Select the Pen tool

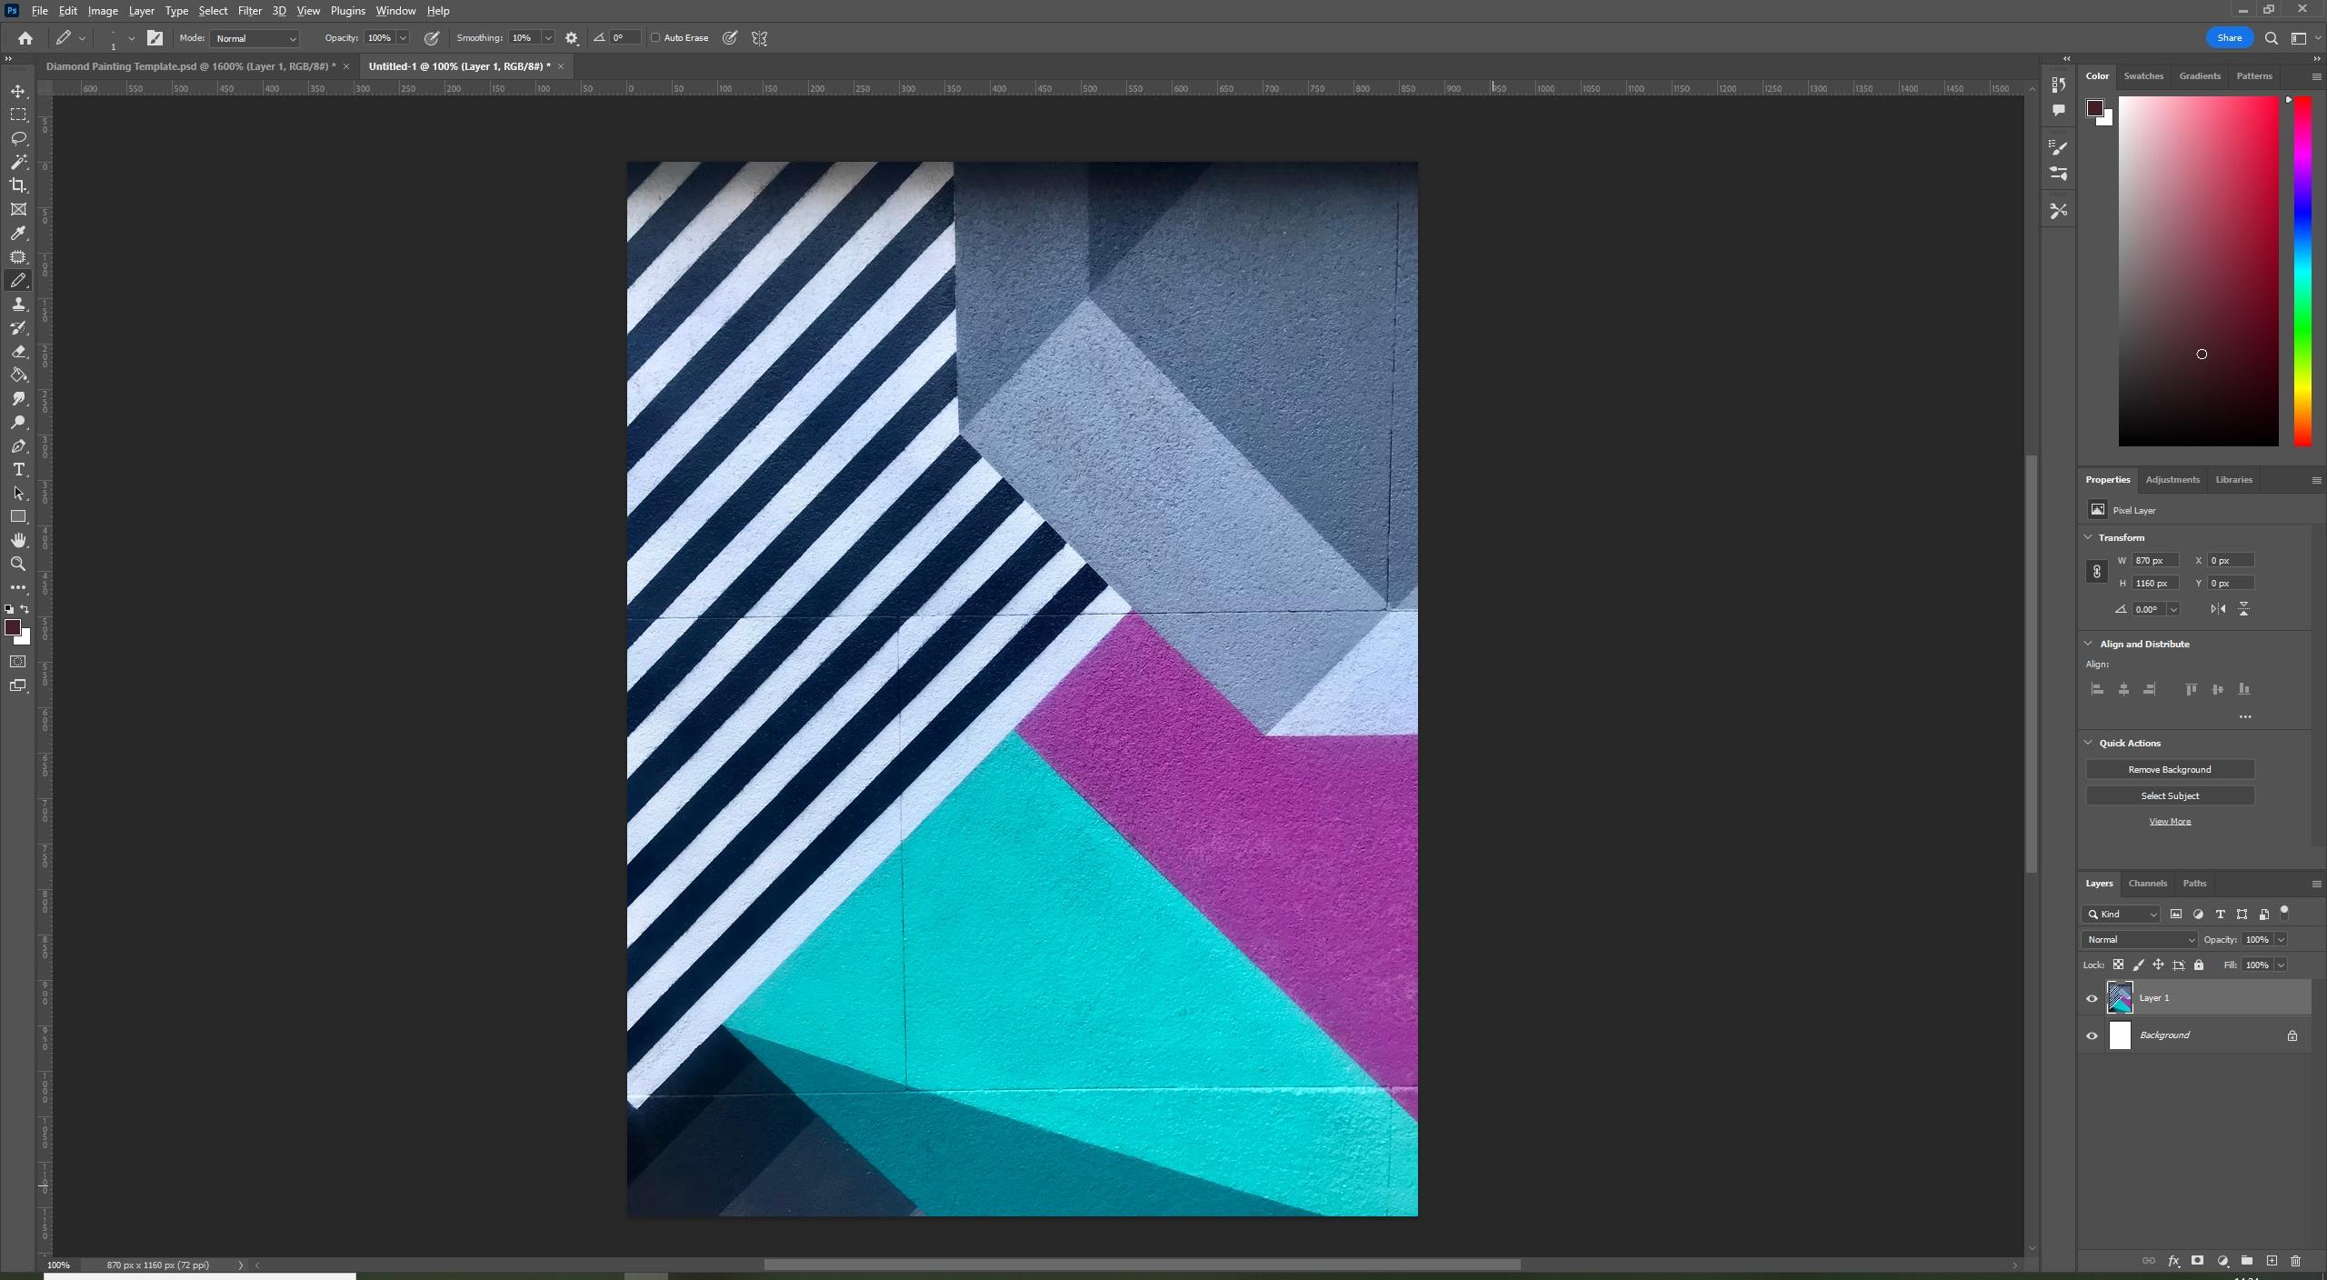[18, 446]
